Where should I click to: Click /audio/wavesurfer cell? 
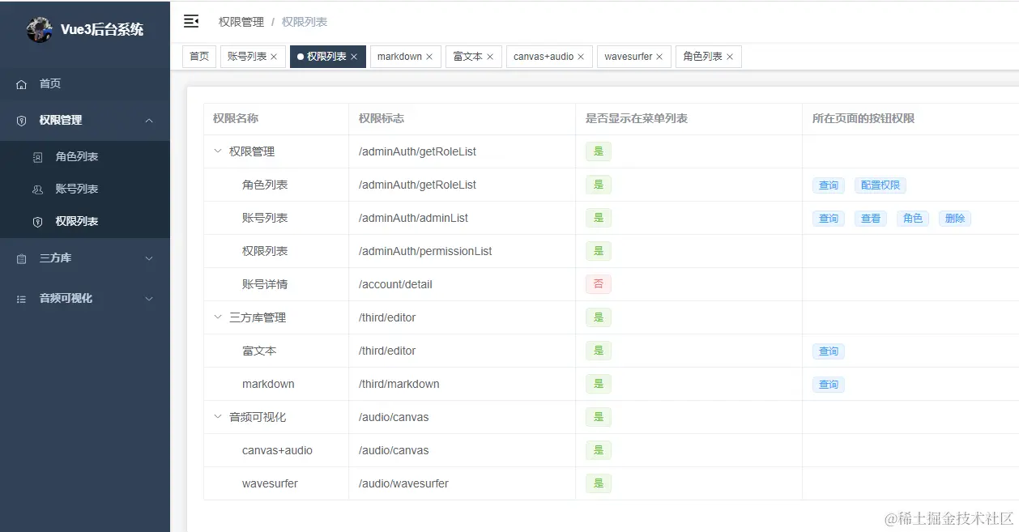(x=462, y=483)
